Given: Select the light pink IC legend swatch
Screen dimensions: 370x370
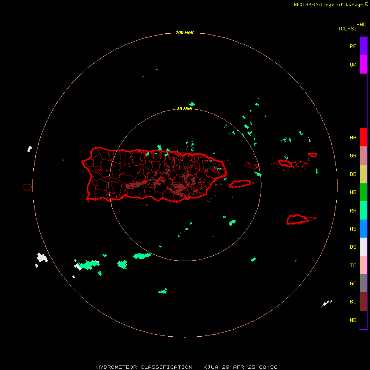Looking at the screenshot, I should click(x=363, y=265).
